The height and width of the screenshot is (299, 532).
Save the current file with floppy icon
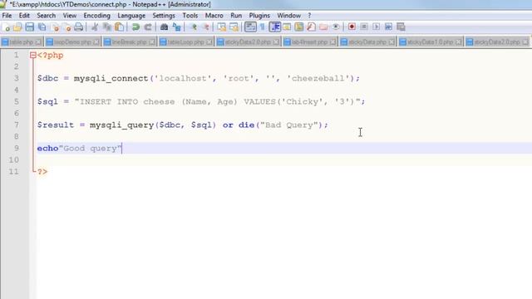(30, 27)
